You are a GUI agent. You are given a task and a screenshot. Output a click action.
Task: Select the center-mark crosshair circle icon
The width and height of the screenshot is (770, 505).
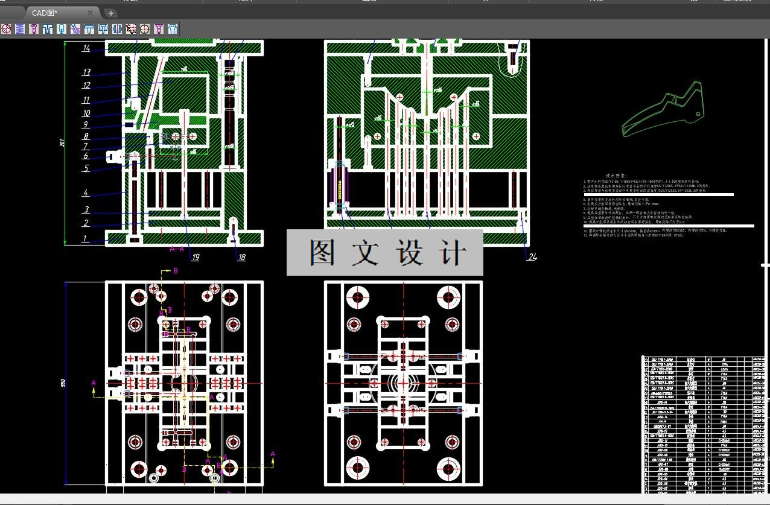coord(145,28)
